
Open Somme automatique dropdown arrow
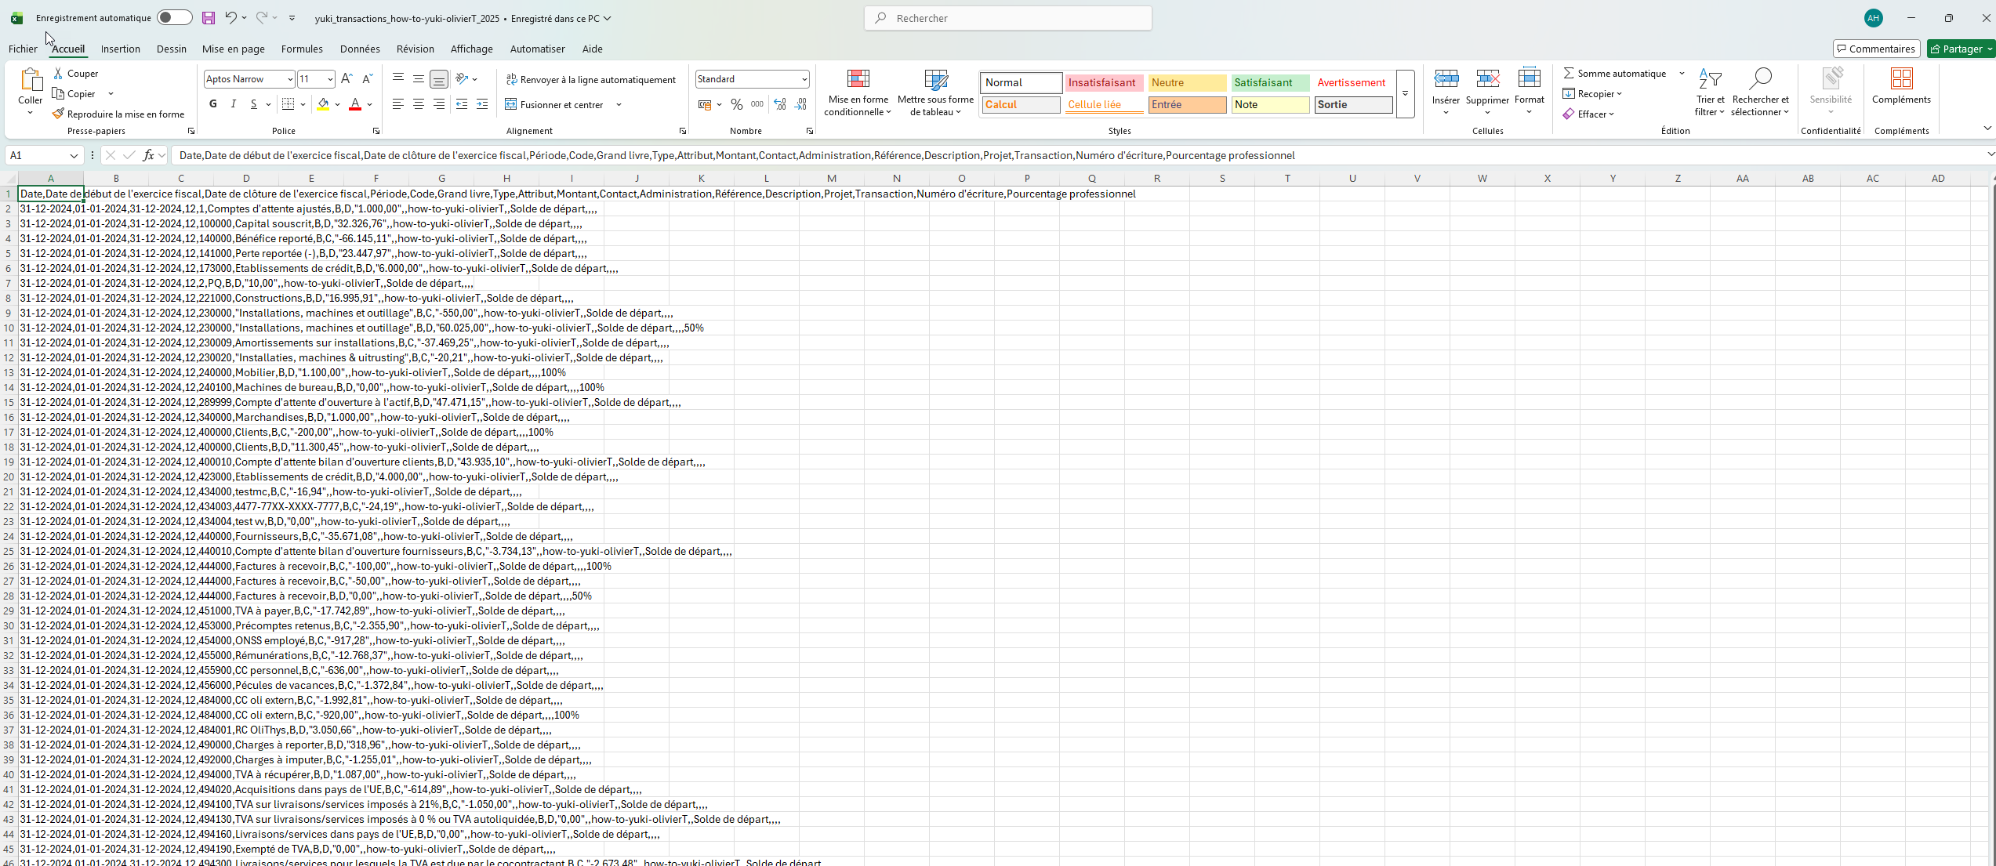tap(1682, 73)
